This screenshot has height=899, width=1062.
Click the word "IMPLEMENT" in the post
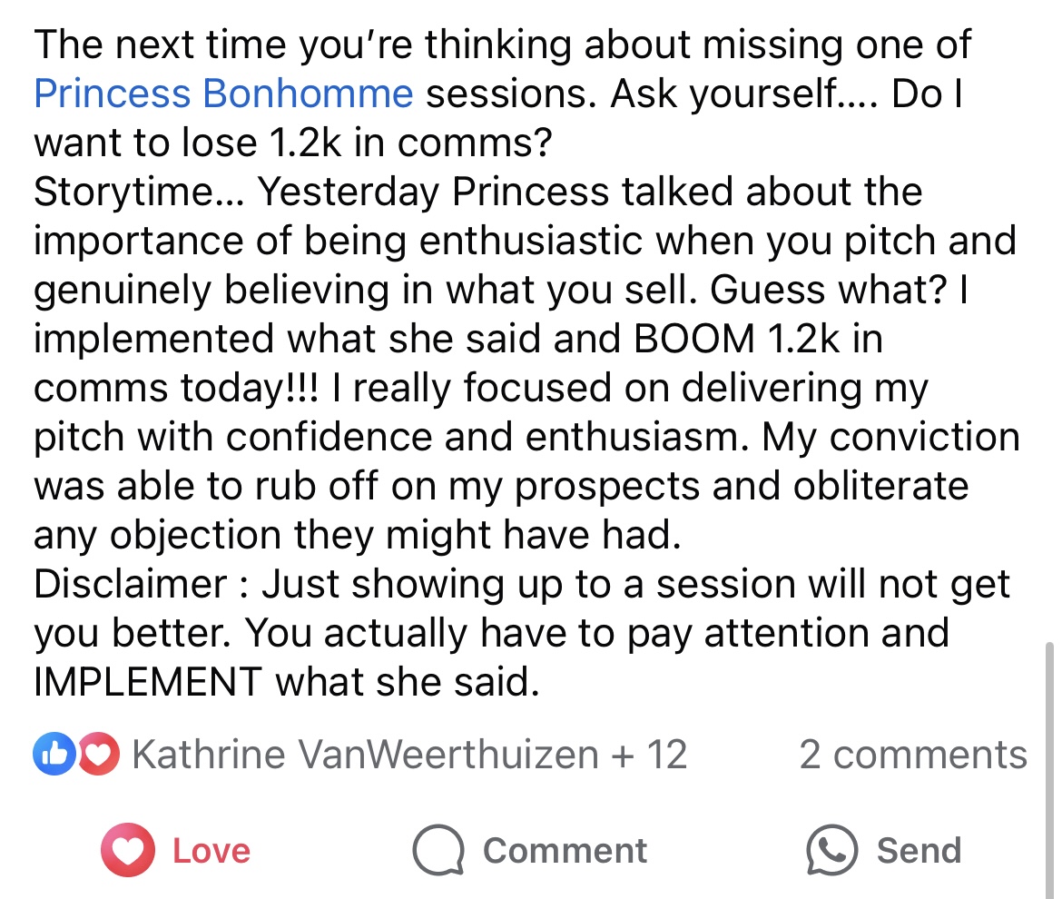pos(149,681)
